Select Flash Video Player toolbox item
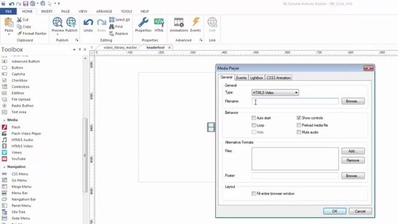Screen dimensions: 398x224 (26, 133)
